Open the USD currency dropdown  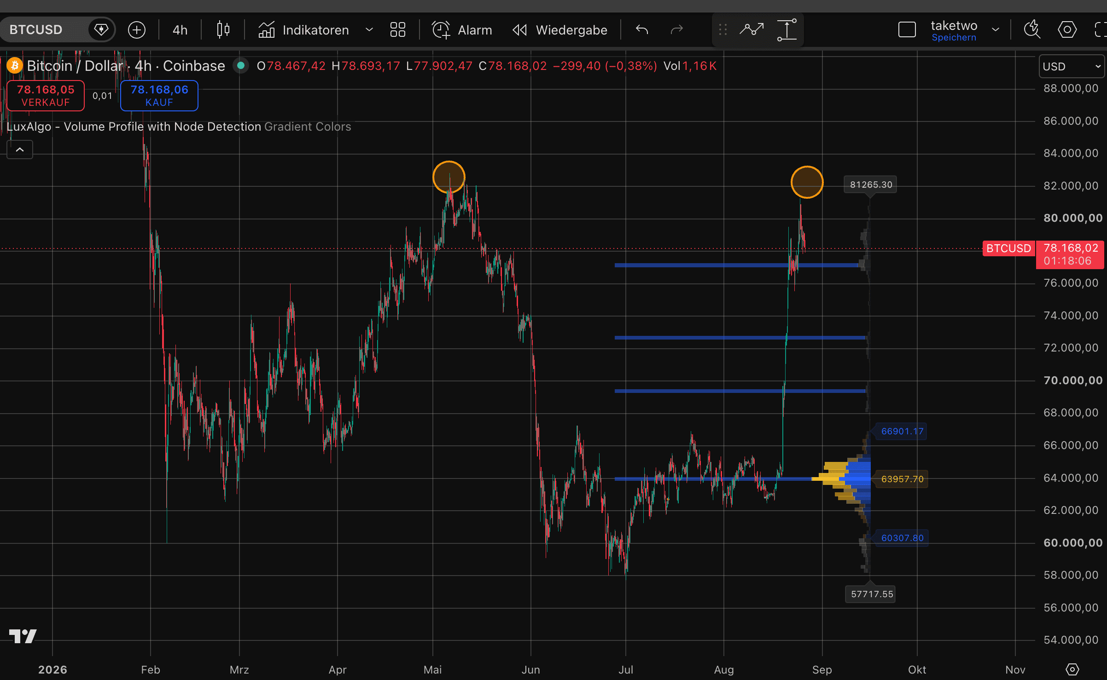coord(1072,66)
